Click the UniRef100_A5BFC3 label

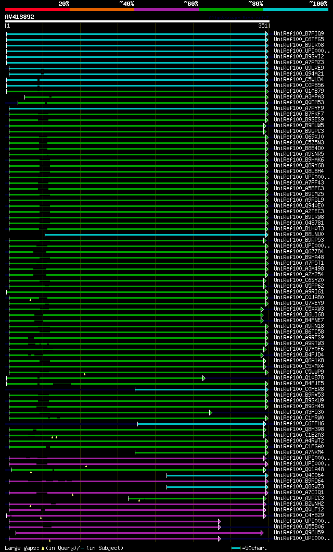(299, 188)
